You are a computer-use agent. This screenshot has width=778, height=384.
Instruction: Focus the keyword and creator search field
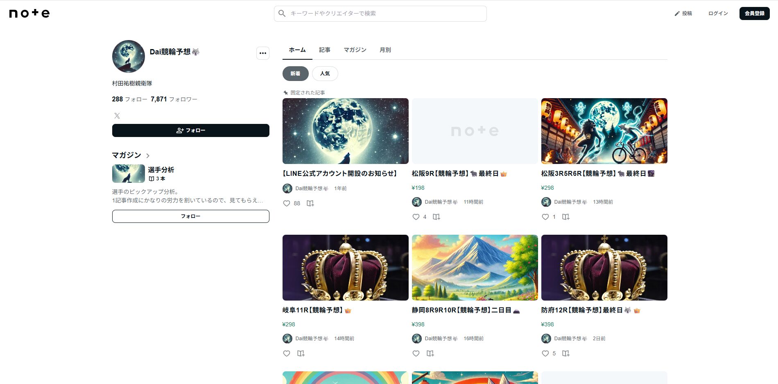(385, 13)
